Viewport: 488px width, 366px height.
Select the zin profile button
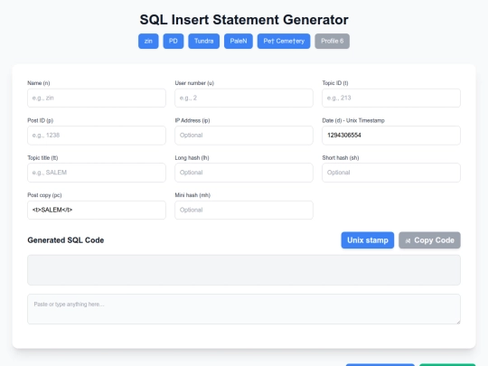[x=148, y=41]
